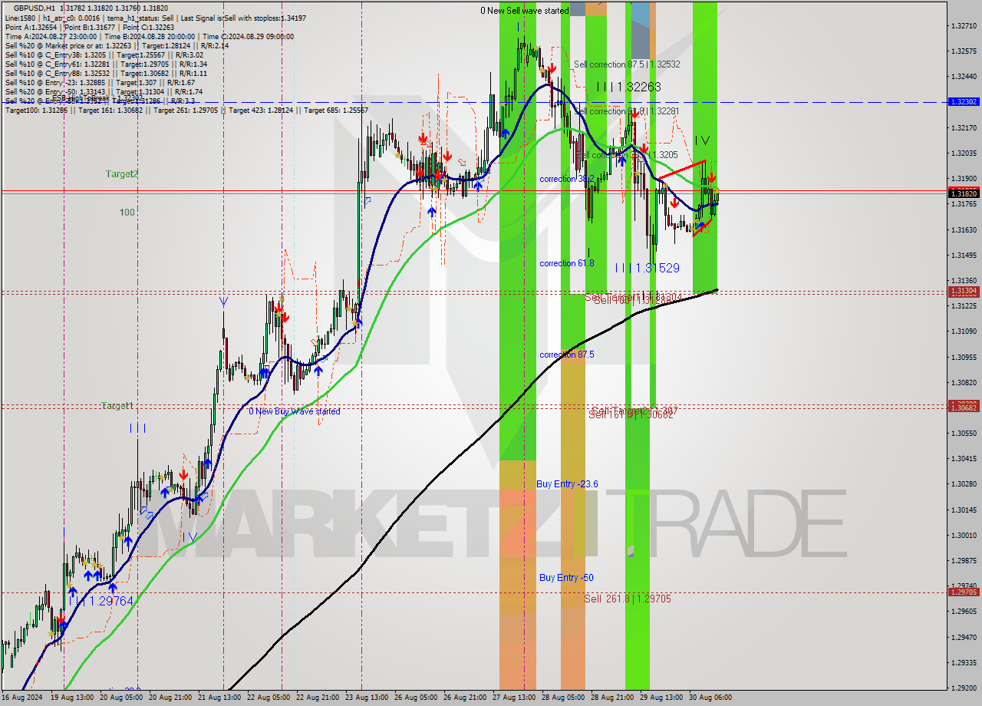This screenshot has height=706, width=982.
Task: Click the 'Target 685: 1.25567' info text
Action: 336,111
